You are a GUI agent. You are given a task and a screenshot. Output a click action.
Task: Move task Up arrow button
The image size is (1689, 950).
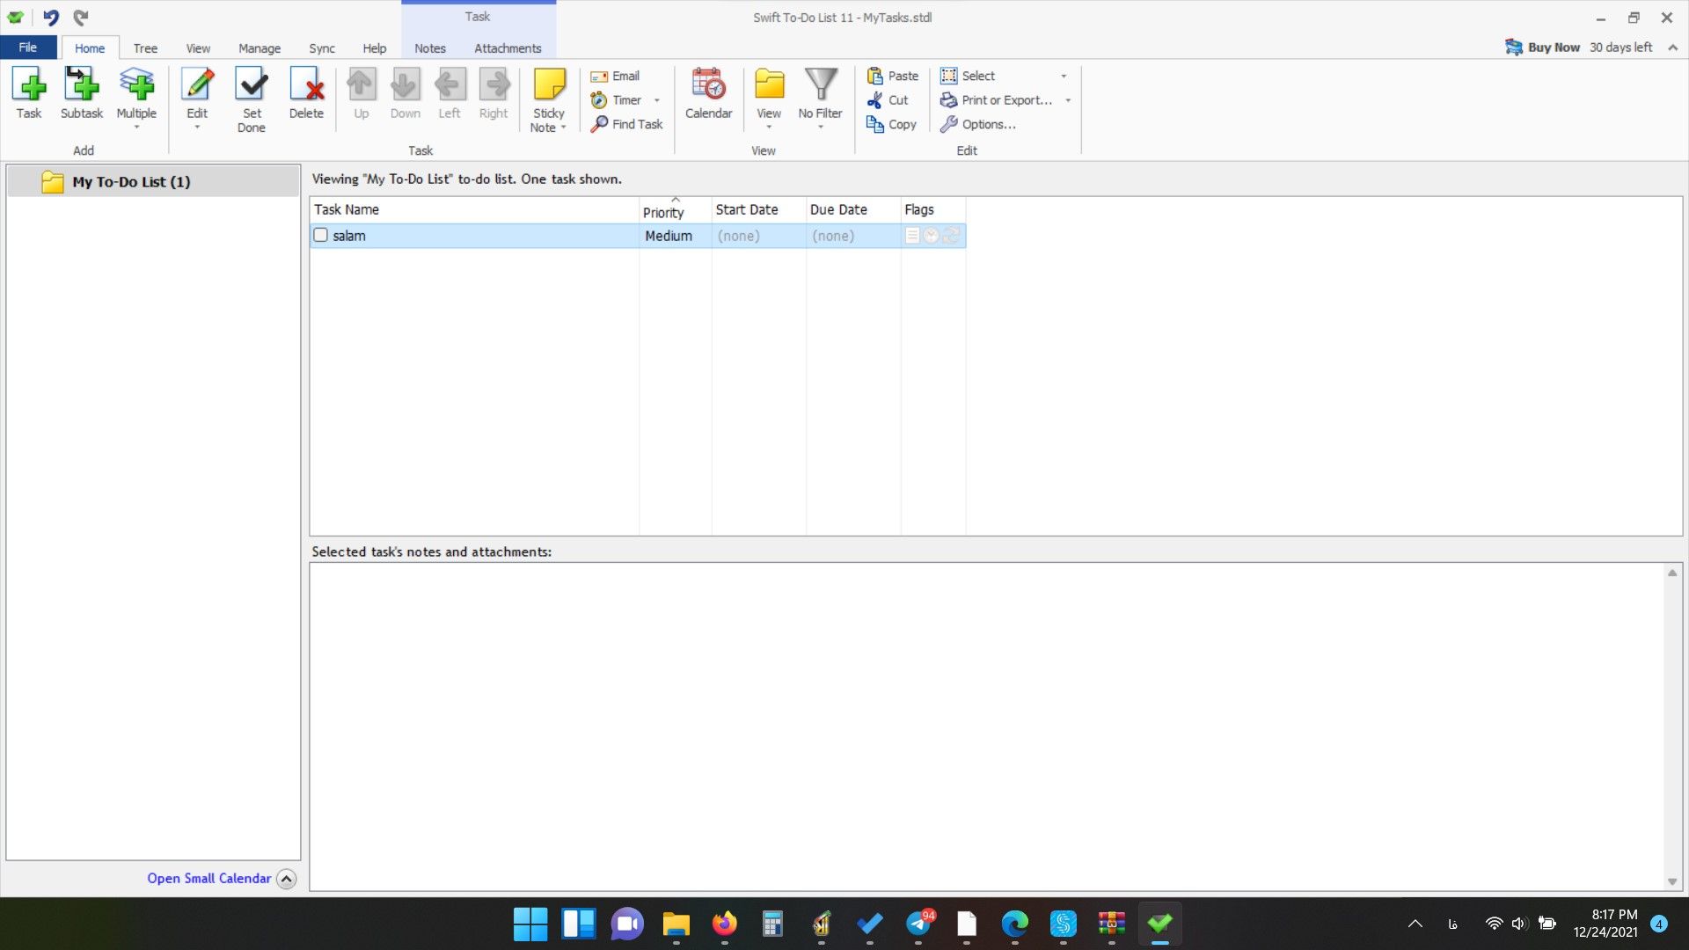361,93
